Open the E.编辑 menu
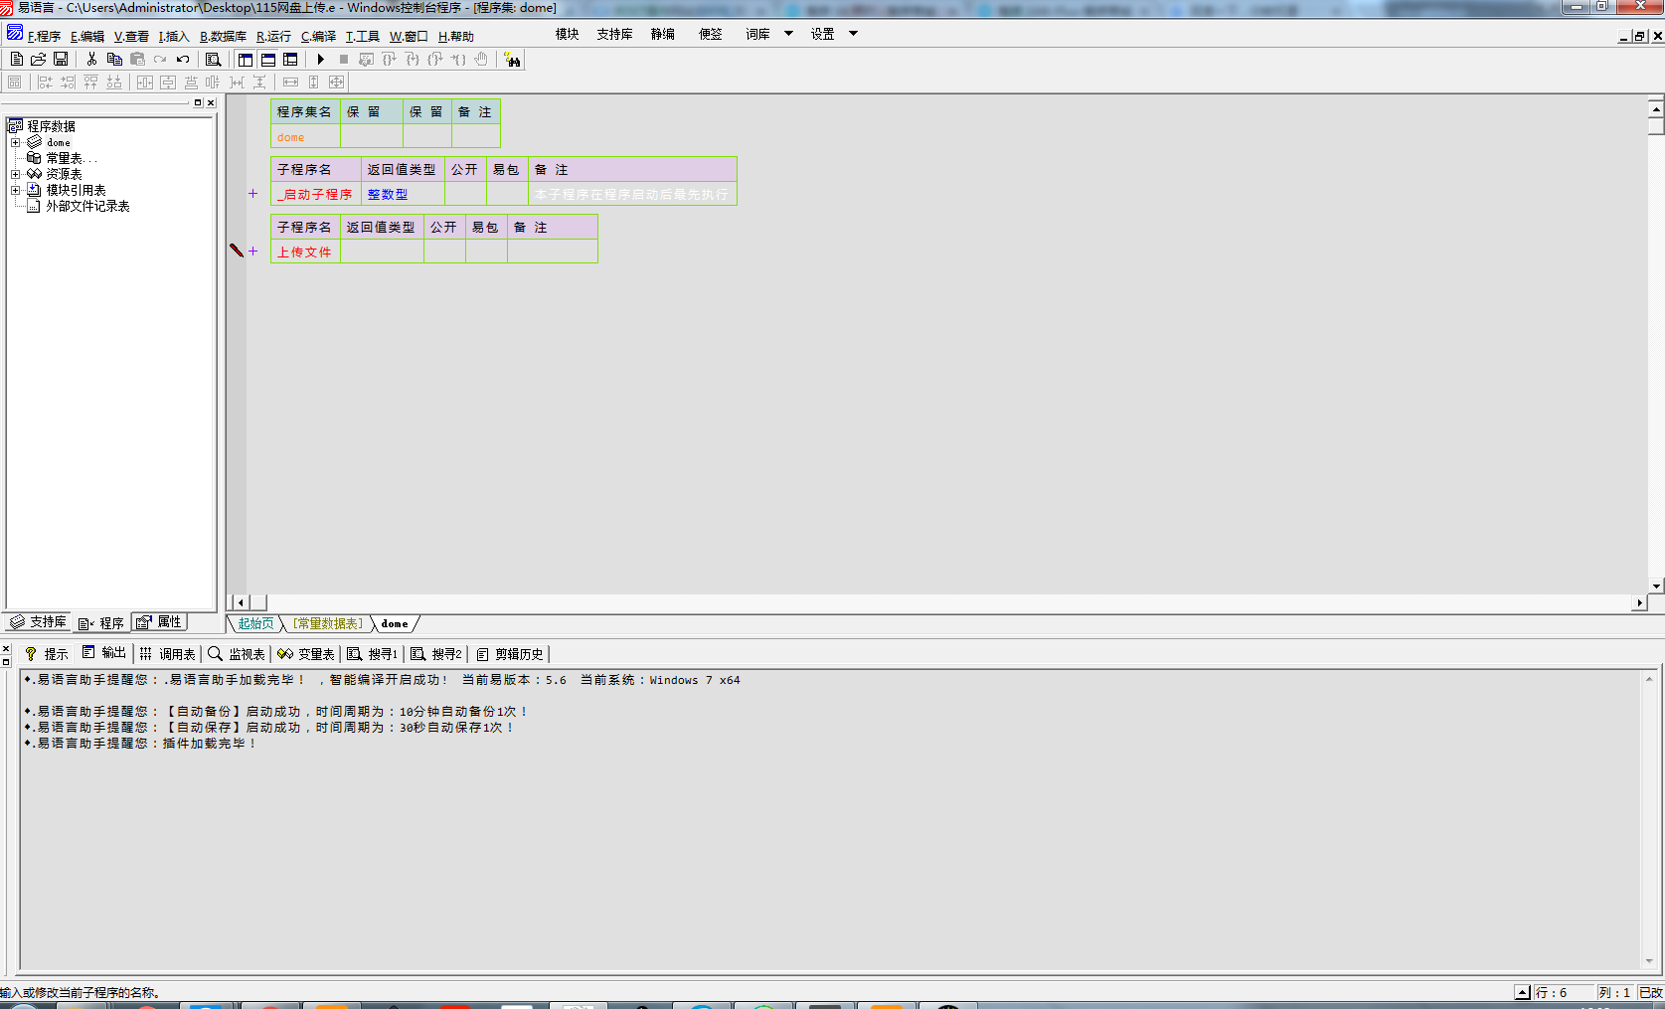Viewport: 1665px width, 1009px height. click(x=87, y=36)
